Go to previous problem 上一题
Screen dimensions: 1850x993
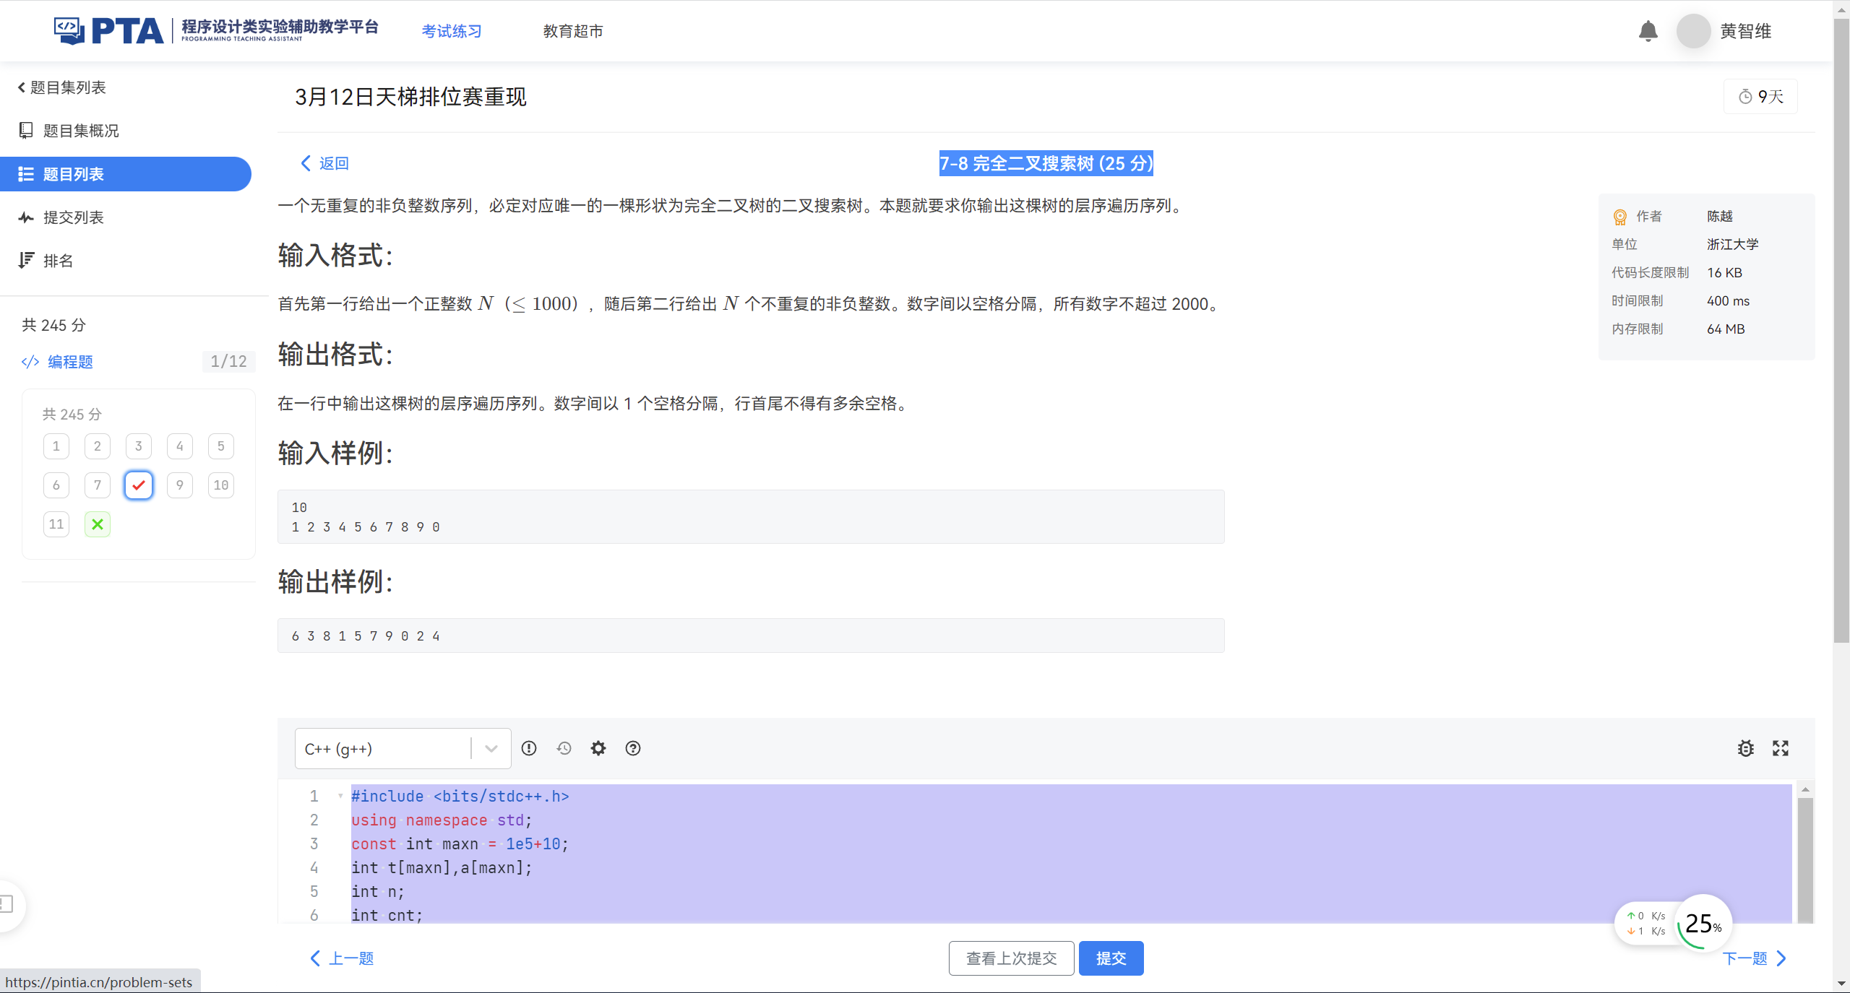tap(342, 958)
